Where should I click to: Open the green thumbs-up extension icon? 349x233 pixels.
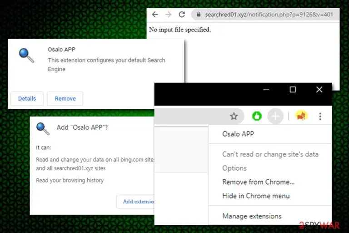(x=257, y=116)
